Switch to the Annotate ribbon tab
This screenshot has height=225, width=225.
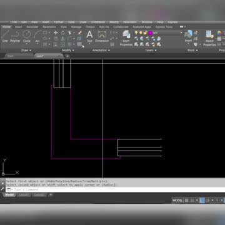(x=32, y=27)
